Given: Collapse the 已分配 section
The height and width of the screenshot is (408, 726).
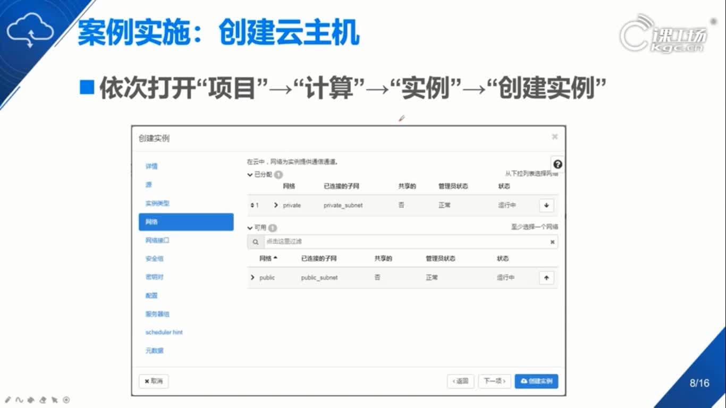Looking at the screenshot, I should click(x=249, y=174).
